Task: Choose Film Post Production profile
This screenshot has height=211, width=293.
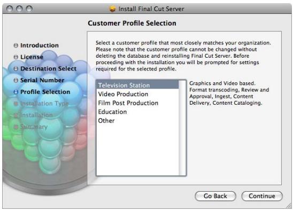Action: pyautogui.click(x=137, y=103)
